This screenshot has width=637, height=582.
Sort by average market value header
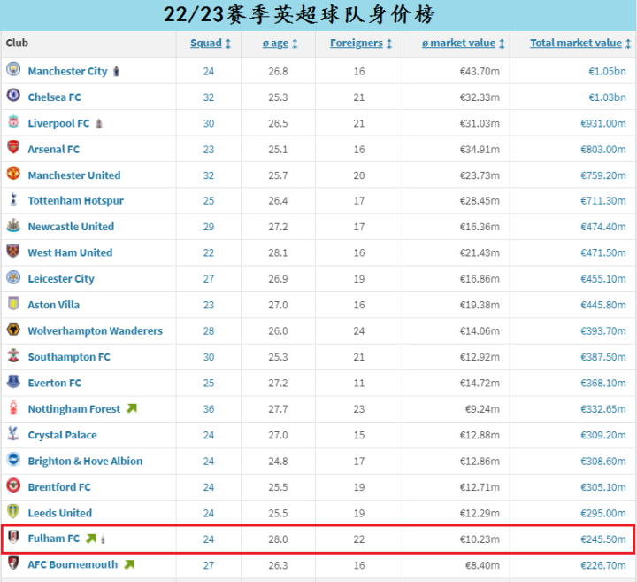(x=463, y=43)
